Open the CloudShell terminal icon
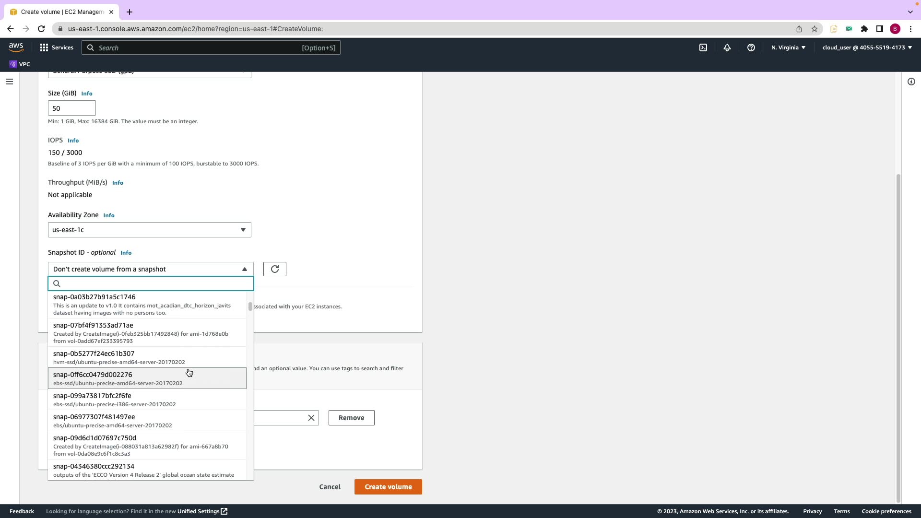Image resolution: width=921 pixels, height=518 pixels. pos(703,47)
